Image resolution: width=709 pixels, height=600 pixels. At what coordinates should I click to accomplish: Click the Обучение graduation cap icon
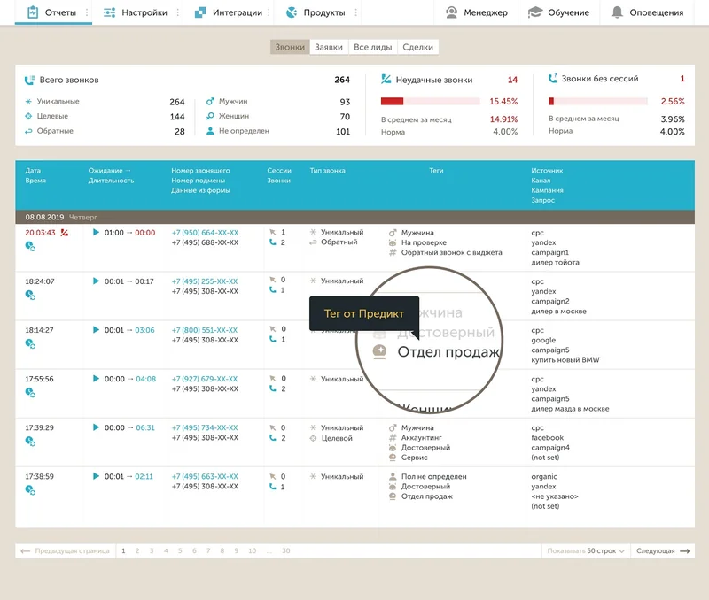click(x=535, y=12)
